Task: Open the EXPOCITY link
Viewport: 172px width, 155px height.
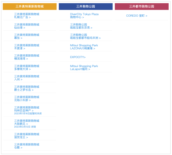Action: (x=78, y=57)
